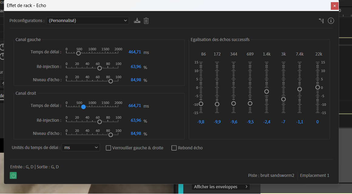Enable the Rebond écho checkbox

tap(174, 148)
